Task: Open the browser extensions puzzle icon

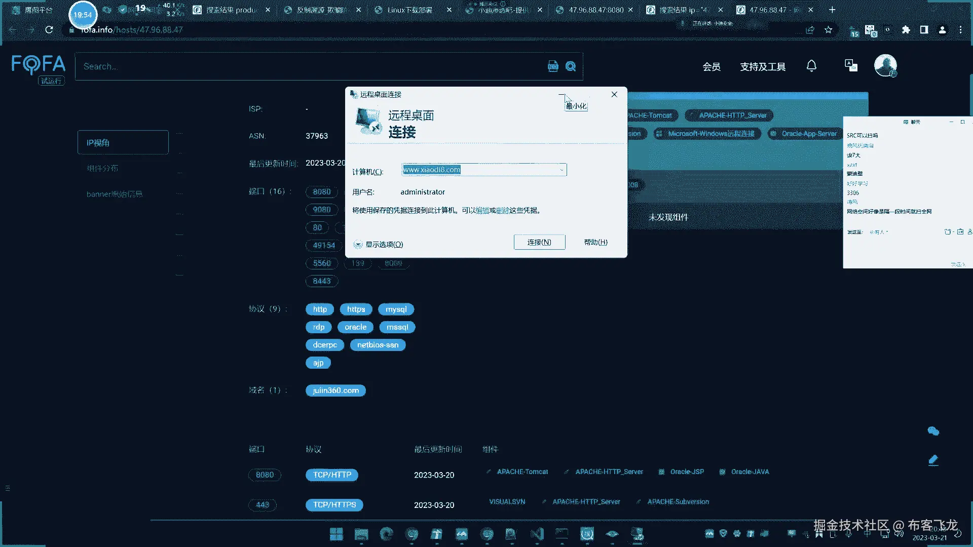Action: point(906,30)
